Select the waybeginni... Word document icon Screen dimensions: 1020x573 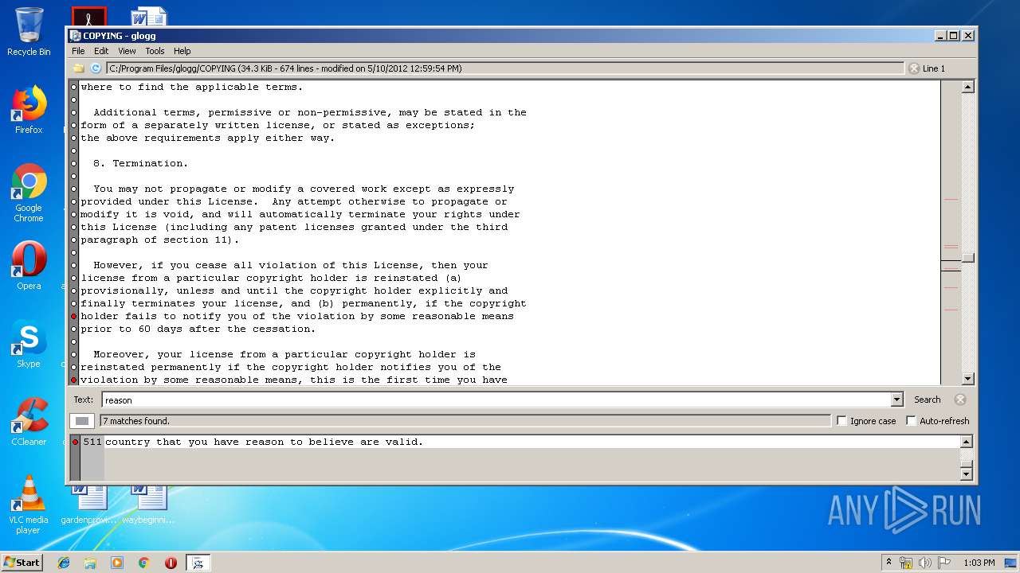click(148, 505)
